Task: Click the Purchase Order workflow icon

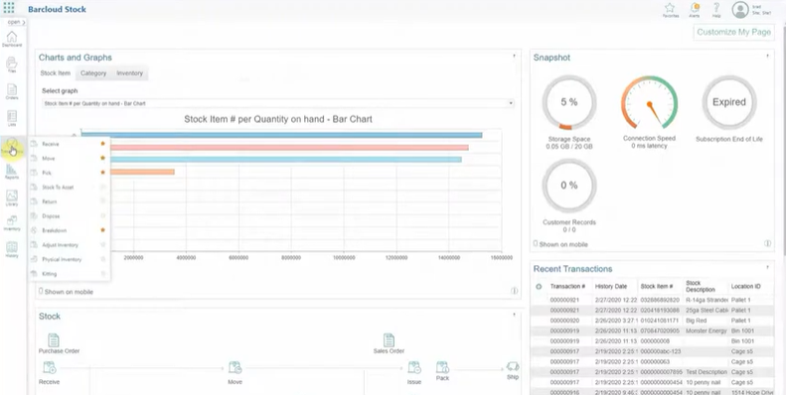Action: [x=54, y=340]
